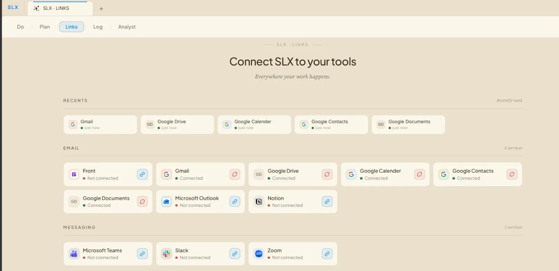Click the Microsoft Outlook logo

point(166,201)
